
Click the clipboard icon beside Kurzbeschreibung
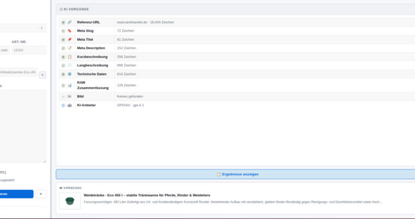(70, 57)
